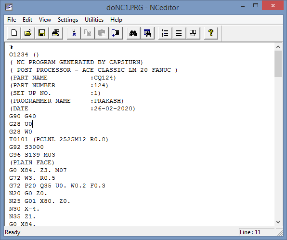This screenshot has width=287, height=240.
Task: Place cursor on the G92 S3000 line
Action: (x=26, y=147)
